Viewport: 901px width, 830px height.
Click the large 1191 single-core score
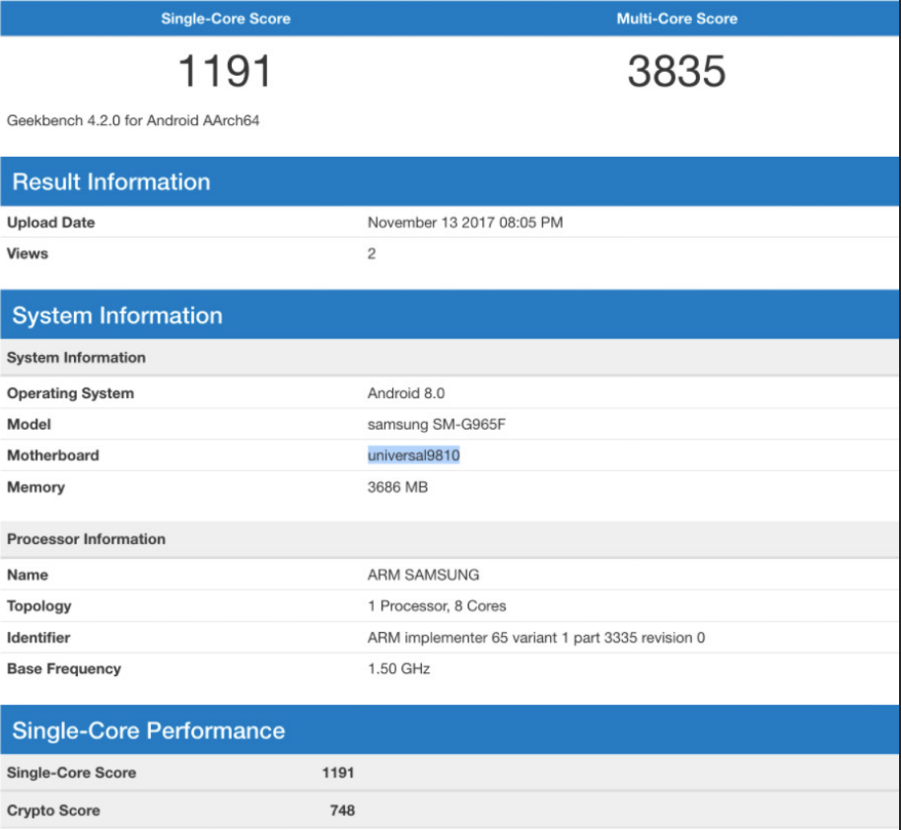(224, 72)
